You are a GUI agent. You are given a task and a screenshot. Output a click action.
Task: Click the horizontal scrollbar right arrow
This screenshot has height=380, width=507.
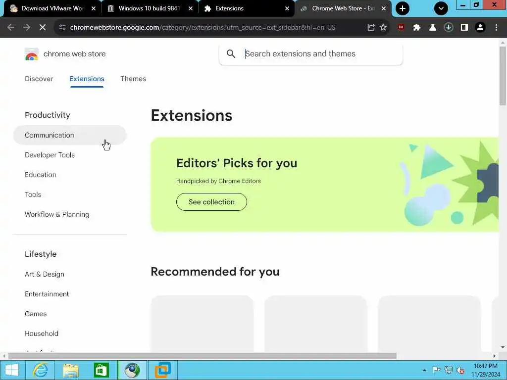(495, 356)
